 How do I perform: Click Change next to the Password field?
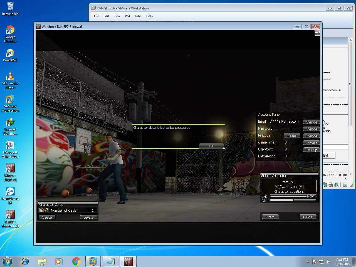[x=311, y=129]
